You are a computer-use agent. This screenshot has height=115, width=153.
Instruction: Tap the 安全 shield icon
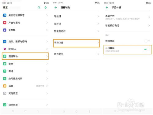coord(5,64)
